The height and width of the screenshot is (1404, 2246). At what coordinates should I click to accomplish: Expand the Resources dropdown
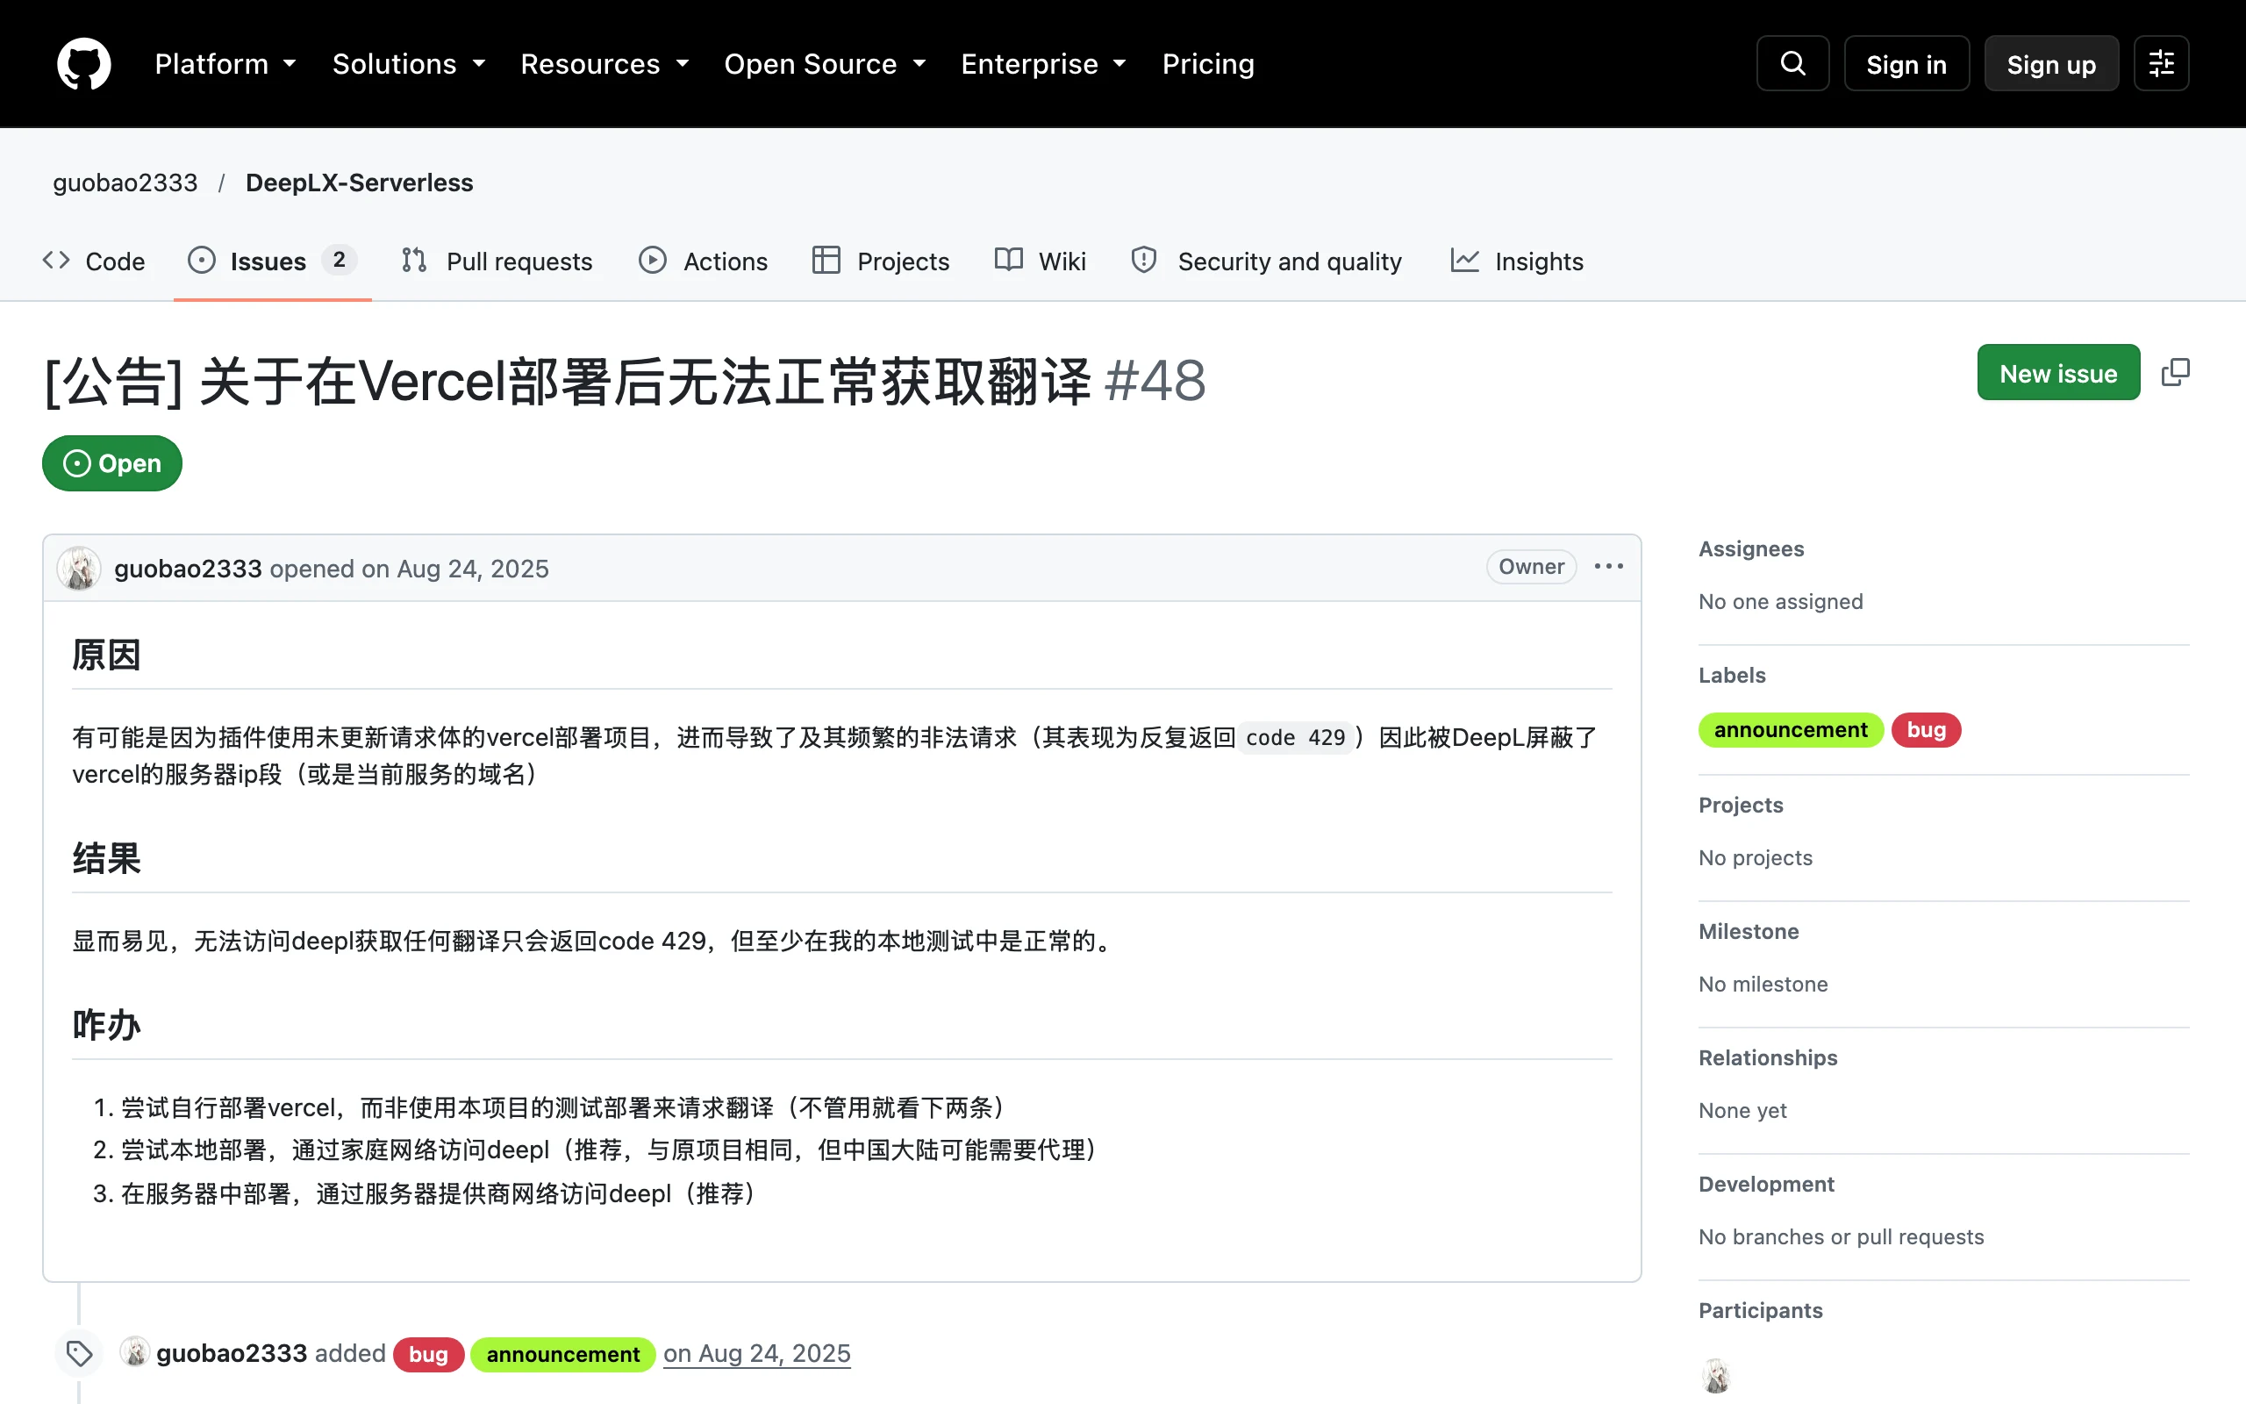coord(605,64)
